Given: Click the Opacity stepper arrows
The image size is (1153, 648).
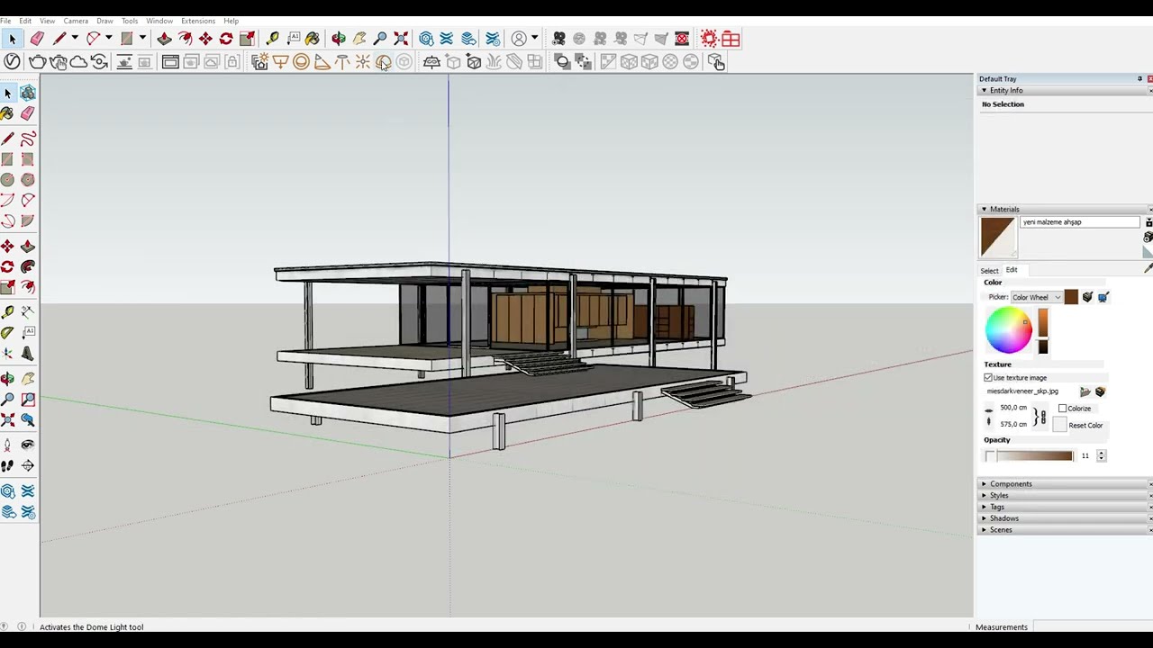Looking at the screenshot, I should tap(1101, 456).
